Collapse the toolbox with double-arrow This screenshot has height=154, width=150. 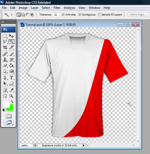[x=3, y=22]
